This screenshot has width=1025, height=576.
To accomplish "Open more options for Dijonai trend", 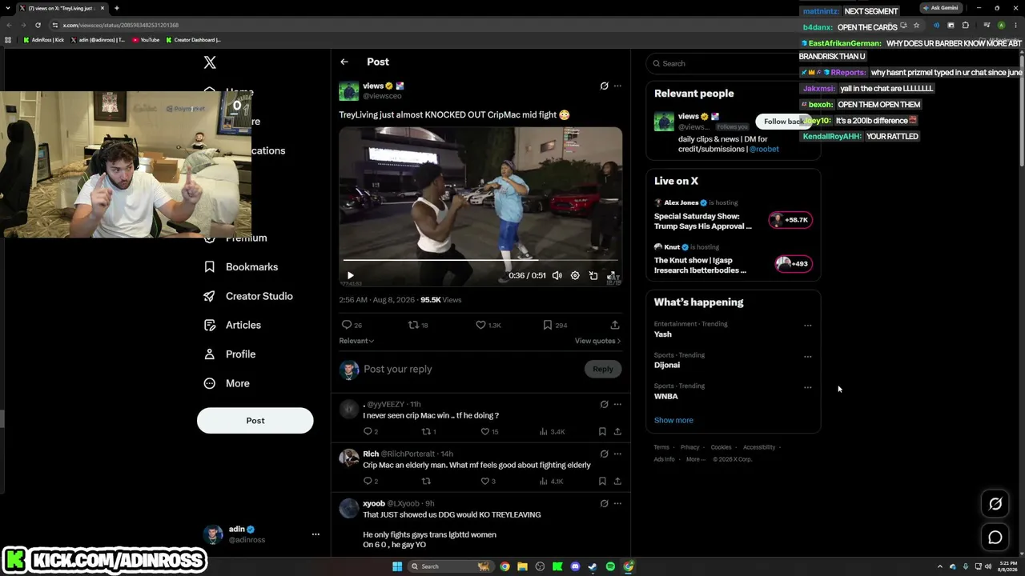I will (x=807, y=357).
